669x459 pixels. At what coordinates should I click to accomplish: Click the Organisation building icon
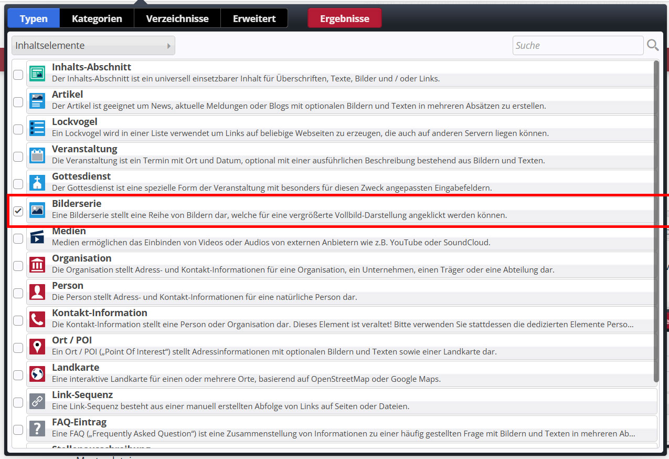click(37, 265)
